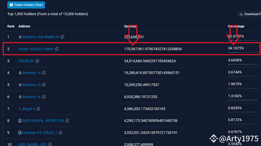This screenshot has height=146, width=261.
Task: Click the Binance logo beside Binance 15
Action: click(x=20, y=85)
